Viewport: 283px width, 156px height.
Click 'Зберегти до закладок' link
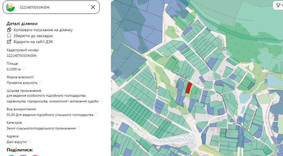click(33, 36)
